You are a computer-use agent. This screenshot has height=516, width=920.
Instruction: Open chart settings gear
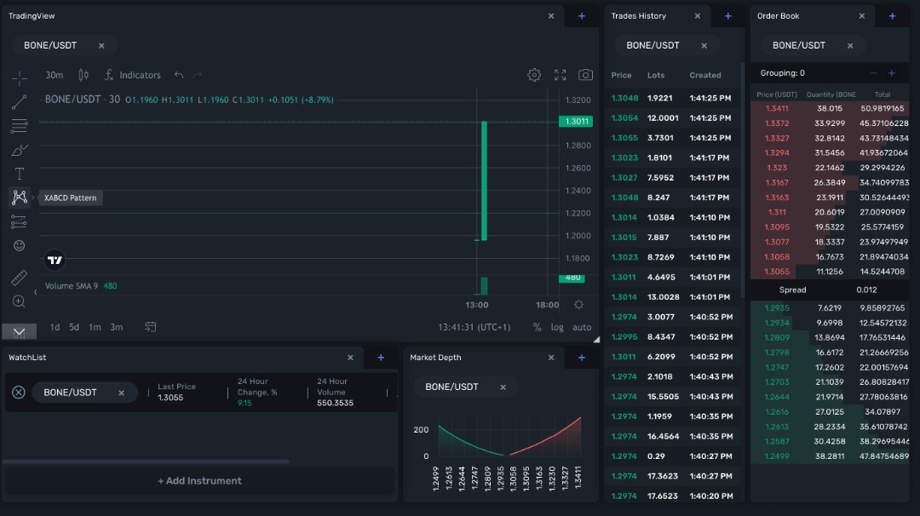534,75
